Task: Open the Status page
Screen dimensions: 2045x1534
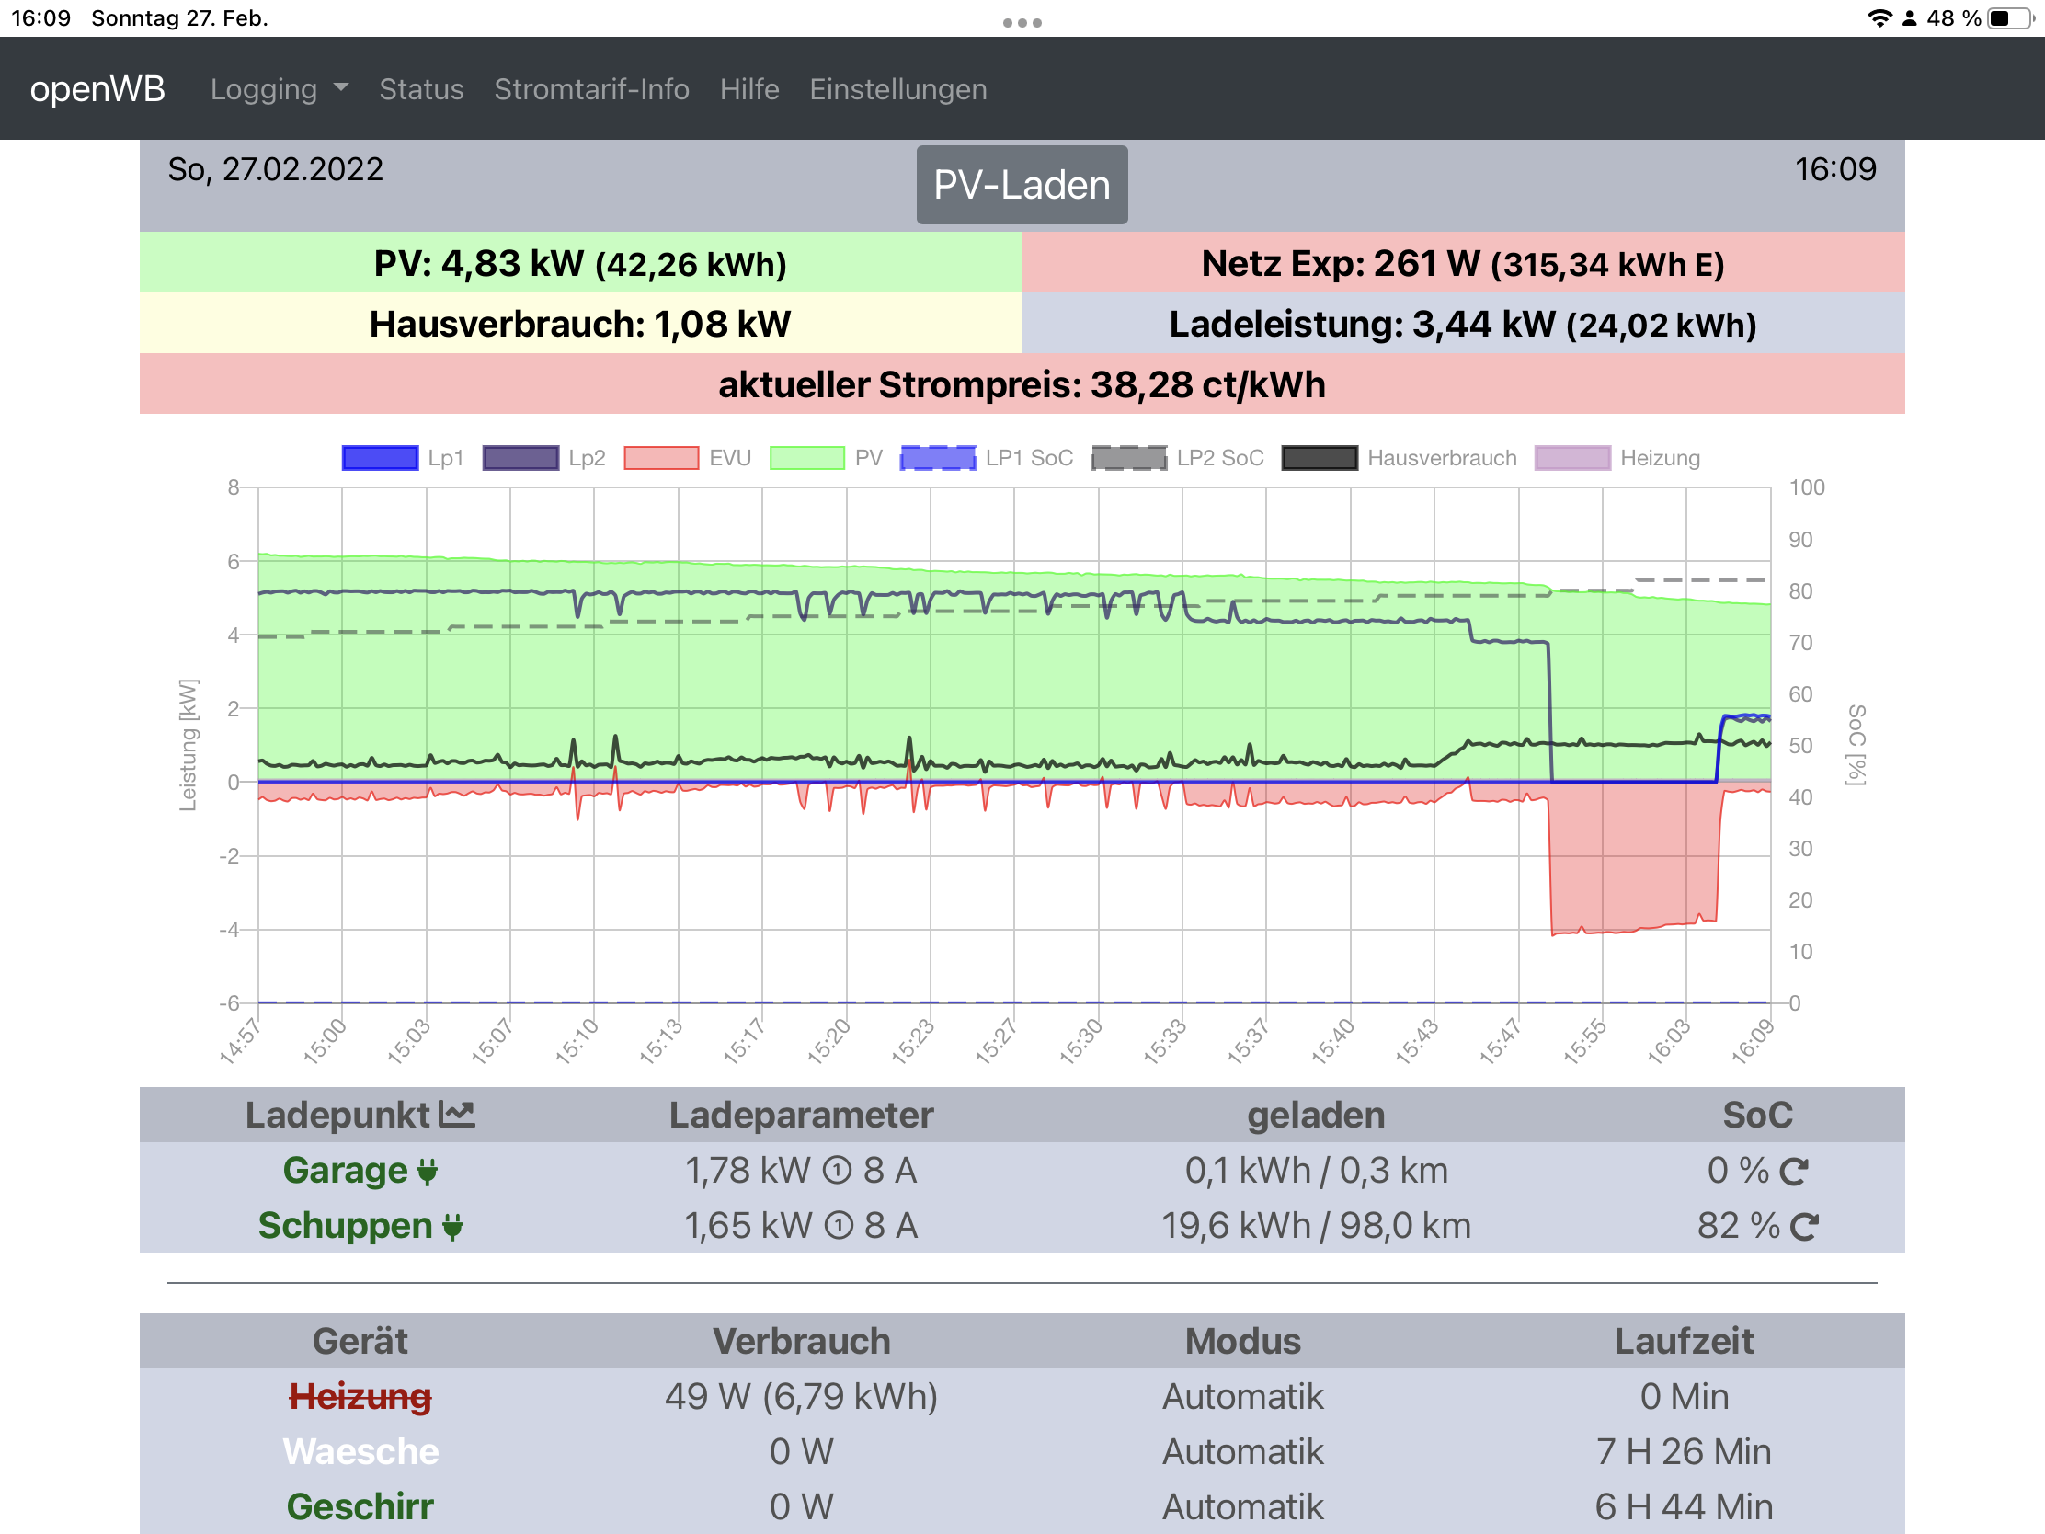Action: (x=421, y=89)
